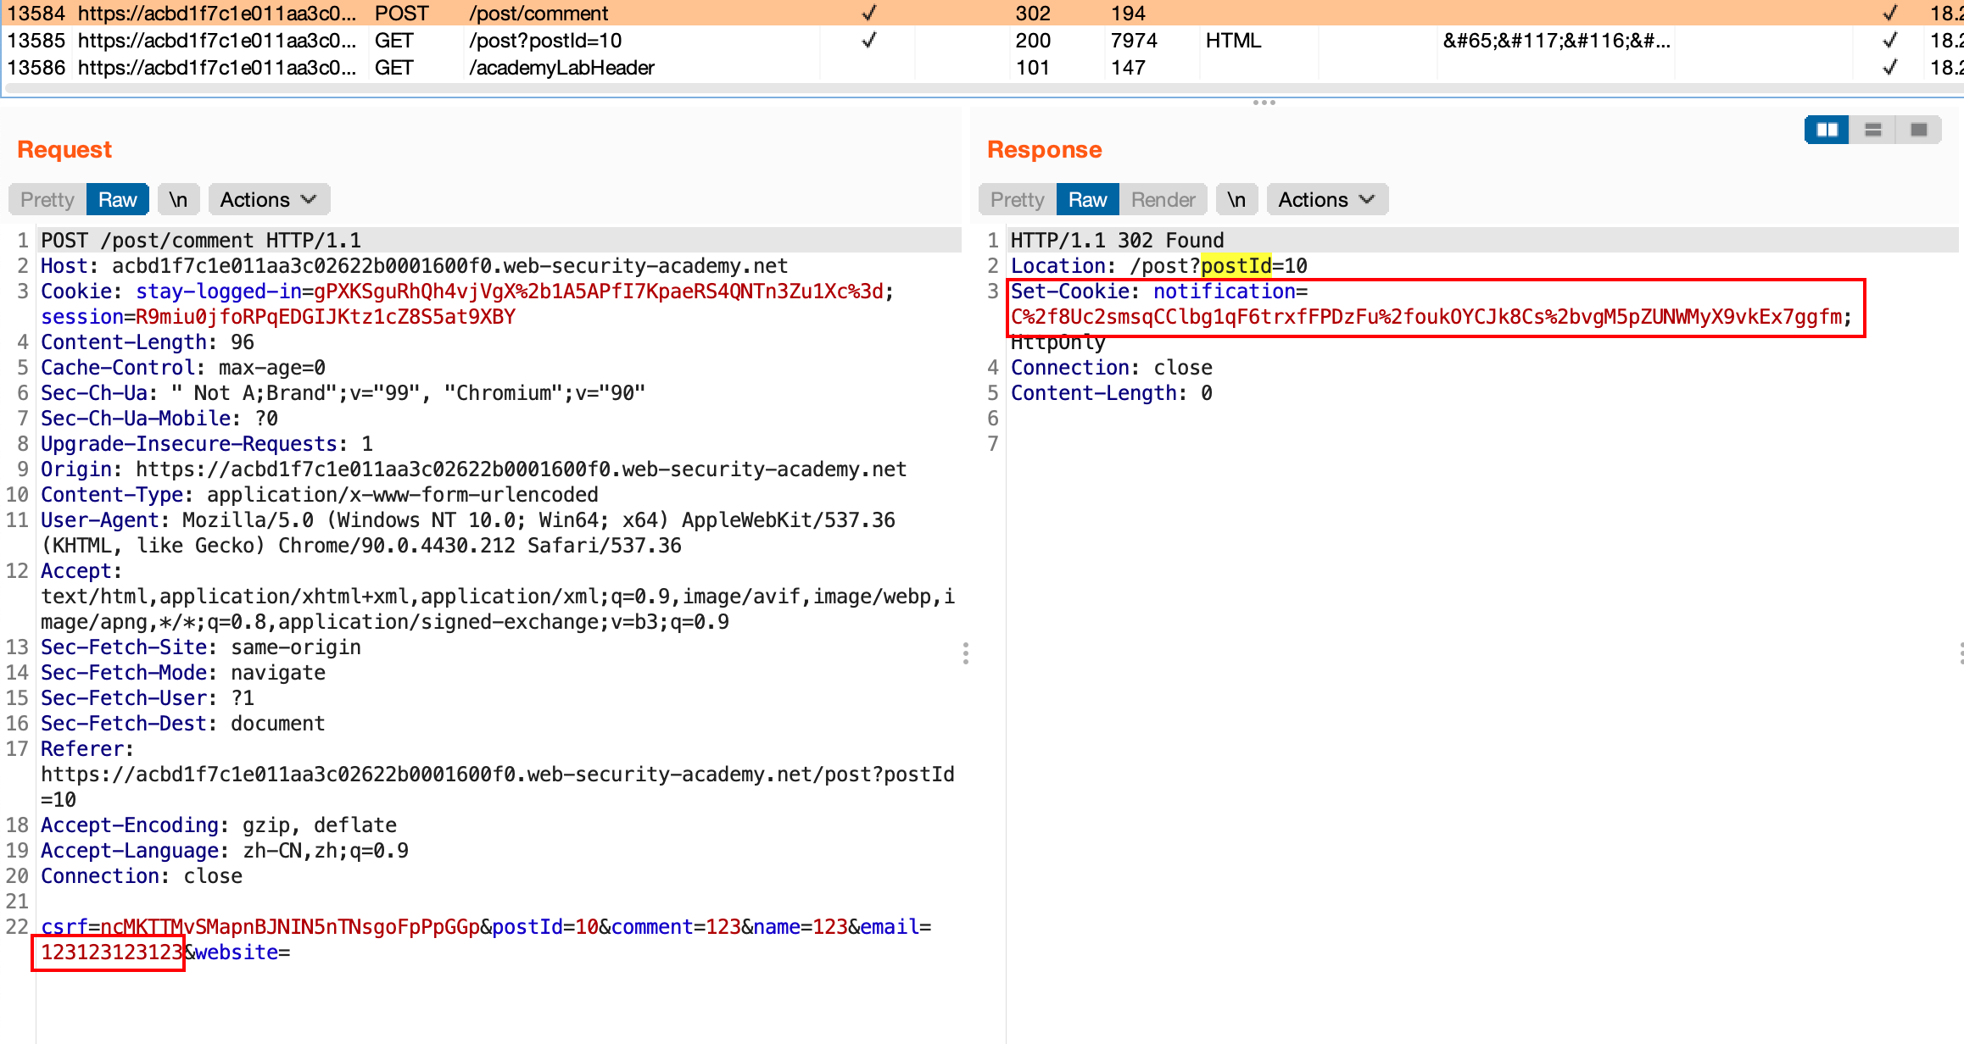Screen dimensions: 1964x1044
Task: Switch Request view to Pretty tab
Action: point(47,200)
